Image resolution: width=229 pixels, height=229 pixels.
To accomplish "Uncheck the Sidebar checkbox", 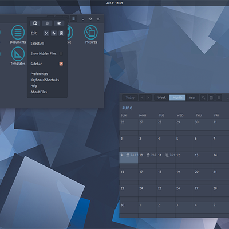I will click(x=61, y=64).
